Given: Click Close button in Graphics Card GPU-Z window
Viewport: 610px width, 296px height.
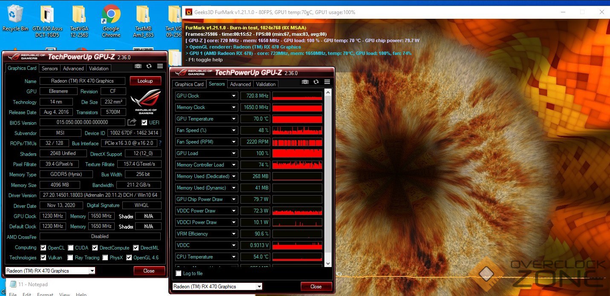Looking at the screenshot, I should [x=149, y=271].
